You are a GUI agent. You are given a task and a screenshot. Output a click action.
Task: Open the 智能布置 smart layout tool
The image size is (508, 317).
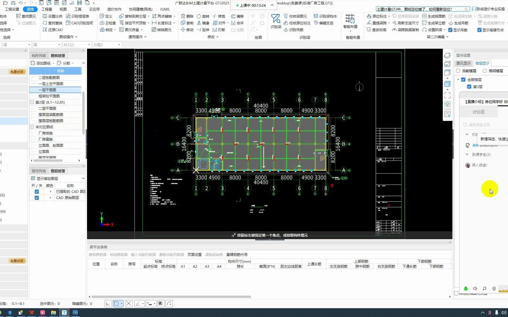(350, 21)
